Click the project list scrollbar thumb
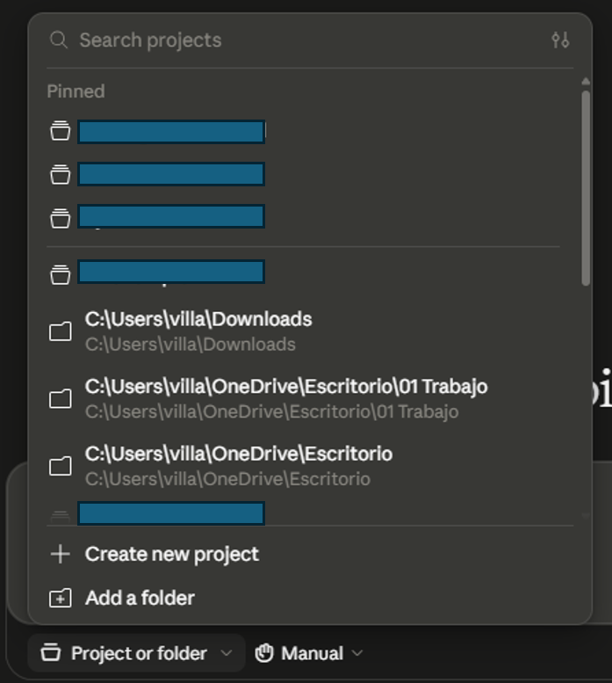Image resolution: width=612 pixels, height=683 pixels. coord(586,188)
